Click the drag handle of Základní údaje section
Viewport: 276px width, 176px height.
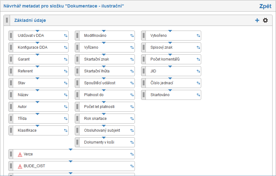pyautogui.click(x=7, y=20)
